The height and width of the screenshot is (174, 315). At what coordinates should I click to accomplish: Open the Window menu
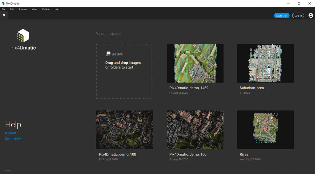[x=45, y=9]
